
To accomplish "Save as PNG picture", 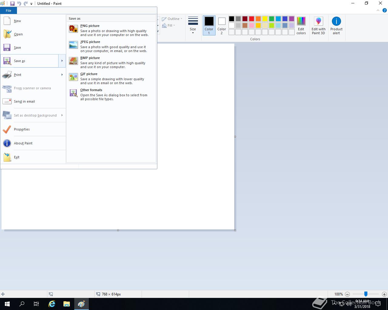I will pyautogui.click(x=111, y=30).
